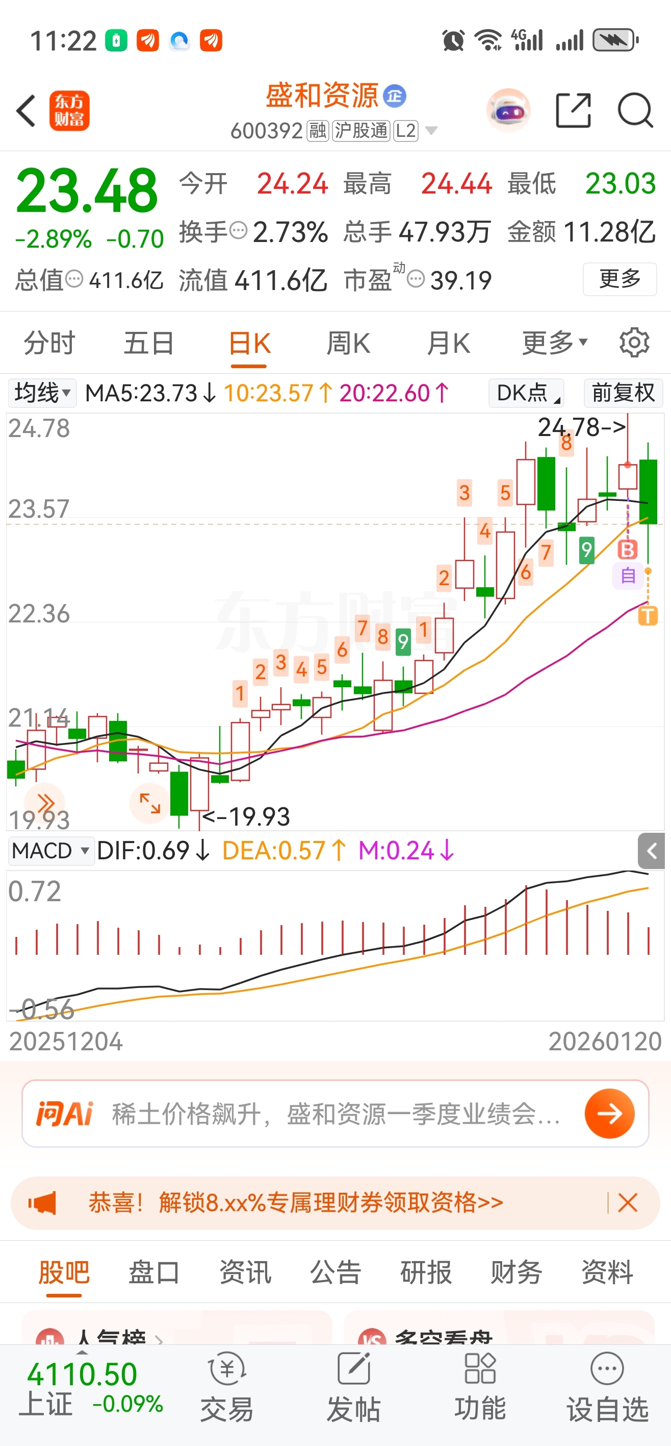
Task: Open the 功能 functions icon
Action: [x=480, y=1387]
